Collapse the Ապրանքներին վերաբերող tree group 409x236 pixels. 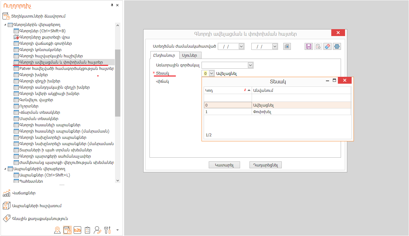coord(5,169)
